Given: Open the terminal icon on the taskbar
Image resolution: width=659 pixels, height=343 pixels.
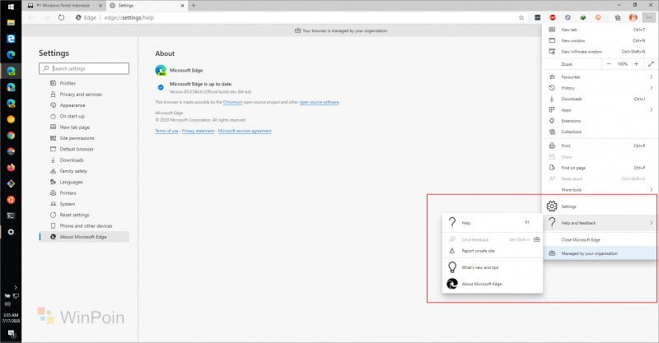Looking at the screenshot, I should pyautogui.click(x=11, y=216).
